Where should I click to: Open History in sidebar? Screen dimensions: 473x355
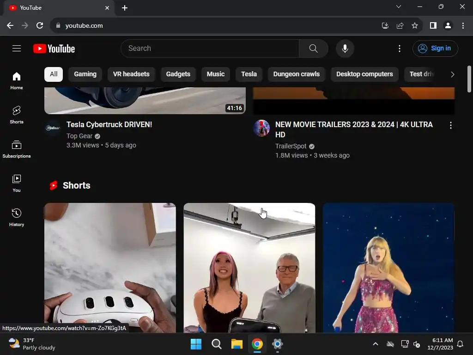pos(17,217)
